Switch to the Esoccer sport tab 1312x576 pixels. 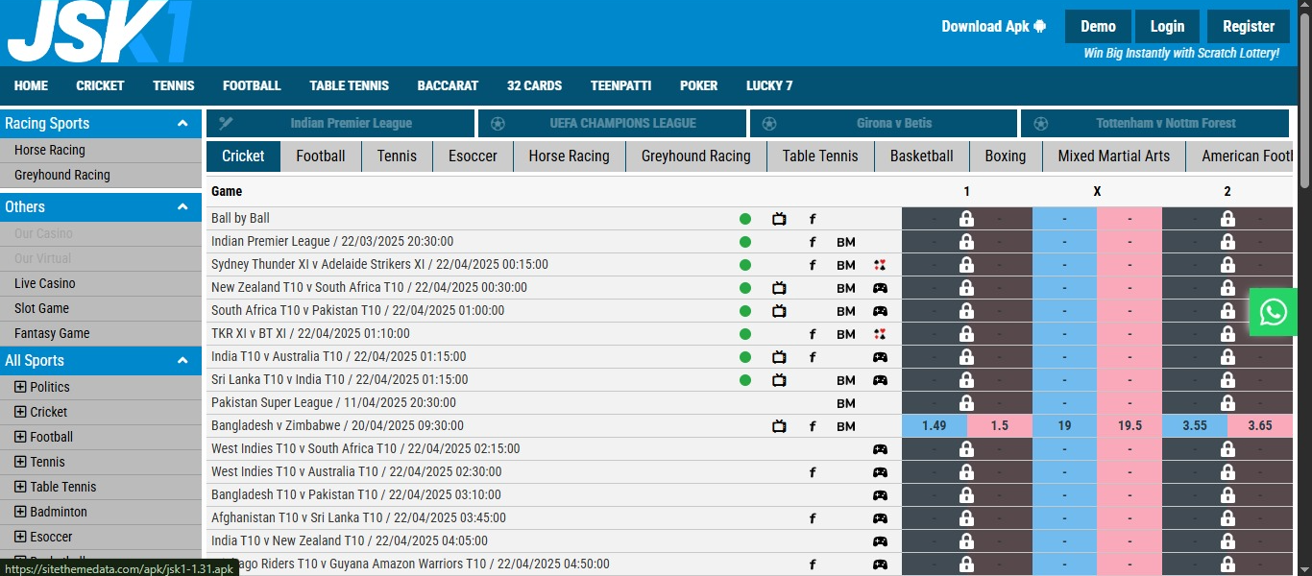473,156
